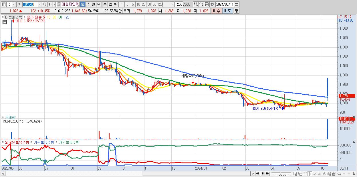The width and height of the screenshot is (357, 177).
Task: Select the 월 (monthly) chart period
Action: coord(93,4)
